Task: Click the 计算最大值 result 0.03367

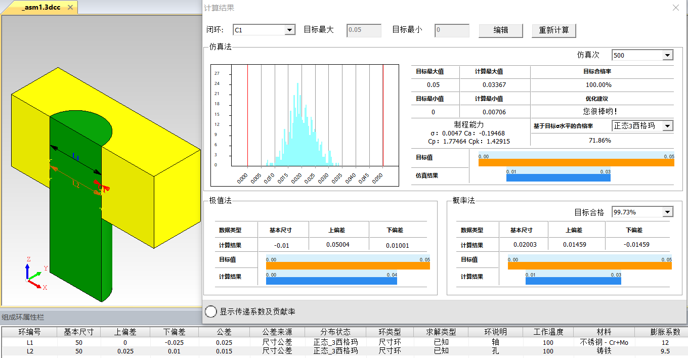Action: pos(494,85)
